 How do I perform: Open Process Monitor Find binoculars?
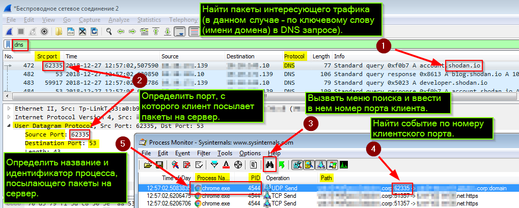click(x=270, y=164)
